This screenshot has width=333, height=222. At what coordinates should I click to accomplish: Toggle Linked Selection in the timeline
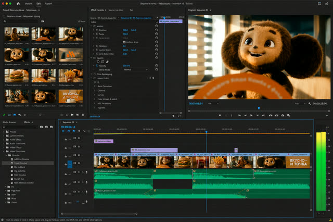point(74,131)
